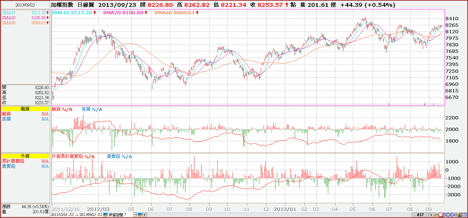
Task: Open the bar chart indicator settings icon
Action: [460, 214]
